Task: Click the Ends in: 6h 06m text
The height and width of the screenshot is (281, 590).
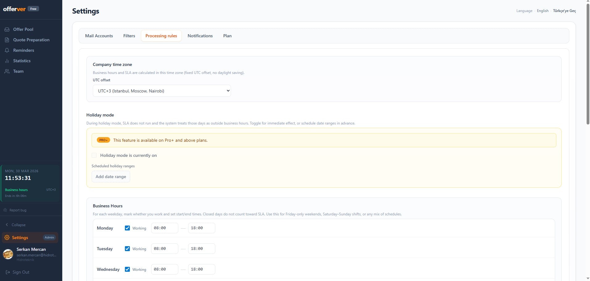Action: pos(16,196)
